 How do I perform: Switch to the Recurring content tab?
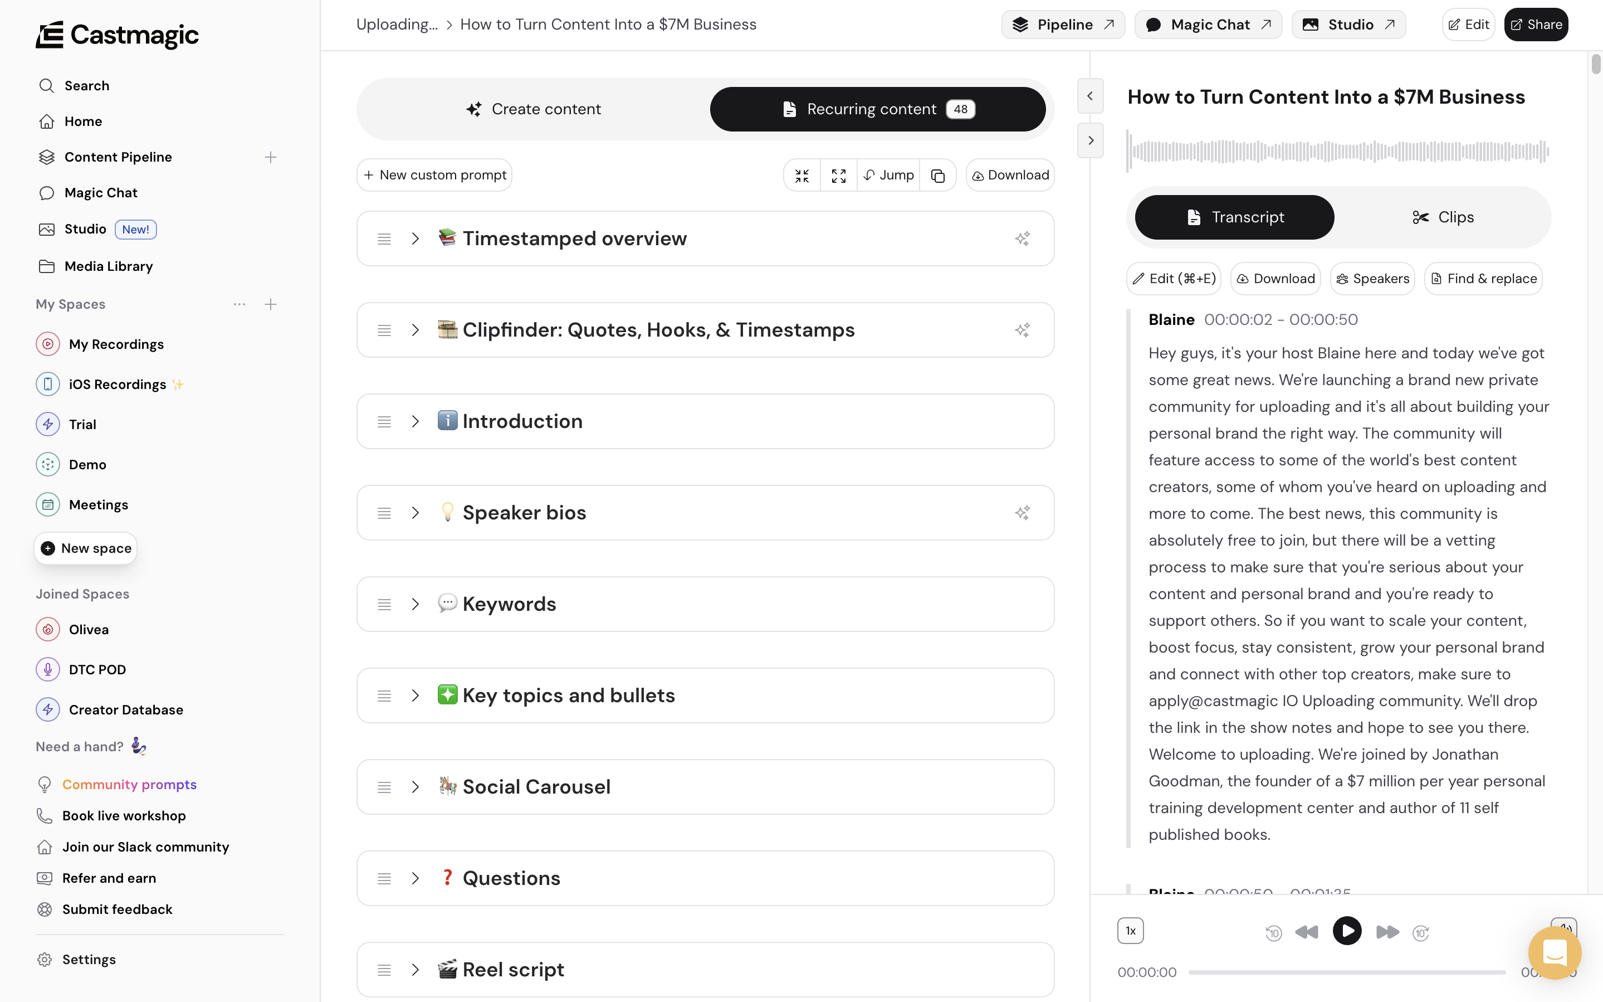(878, 109)
